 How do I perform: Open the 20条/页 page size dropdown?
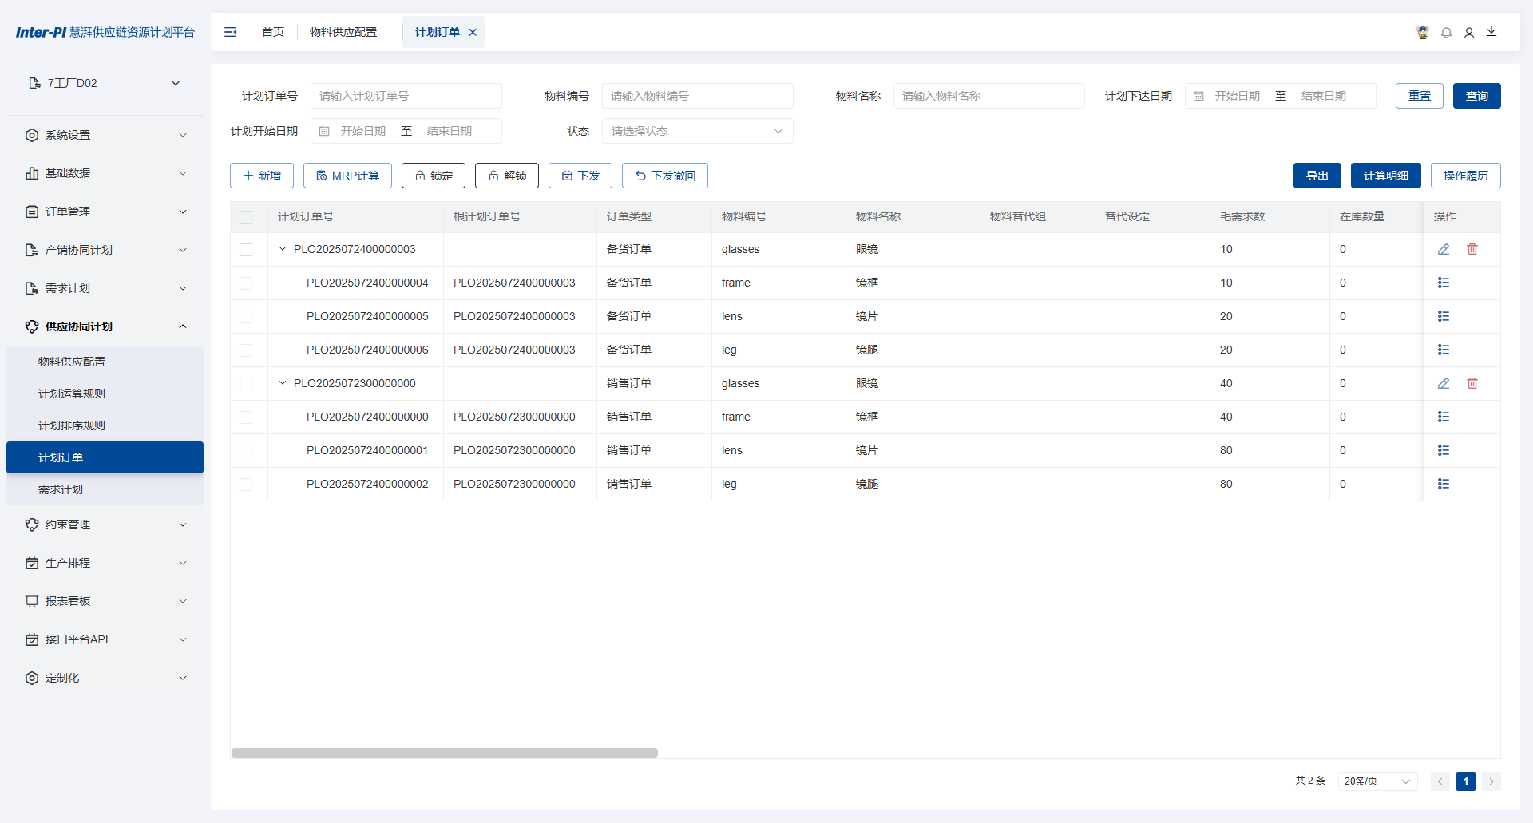[x=1377, y=781]
